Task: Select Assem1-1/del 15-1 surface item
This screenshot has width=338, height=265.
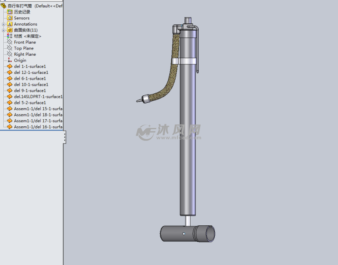Action: 38,109
